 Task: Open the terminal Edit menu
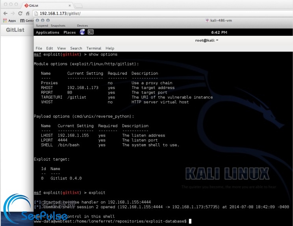point(50,48)
